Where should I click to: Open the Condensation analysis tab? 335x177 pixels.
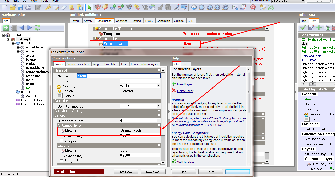click(144, 64)
